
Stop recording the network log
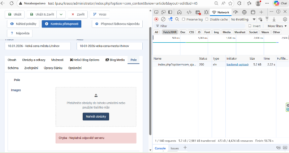pos(156,19)
